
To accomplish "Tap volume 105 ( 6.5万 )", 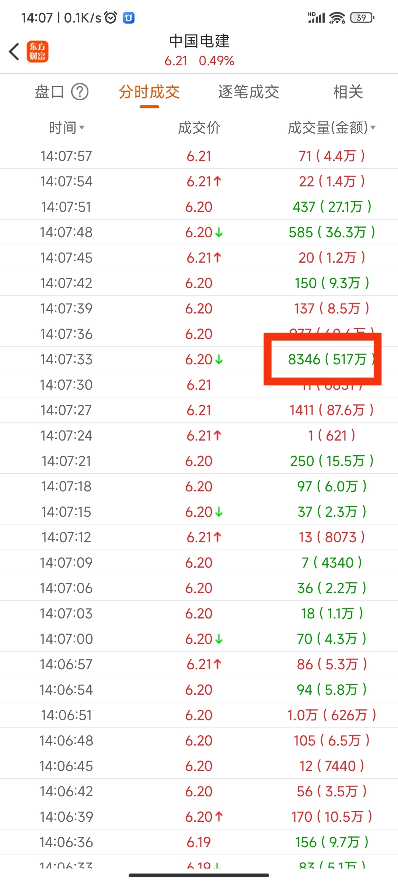I will point(332,741).
